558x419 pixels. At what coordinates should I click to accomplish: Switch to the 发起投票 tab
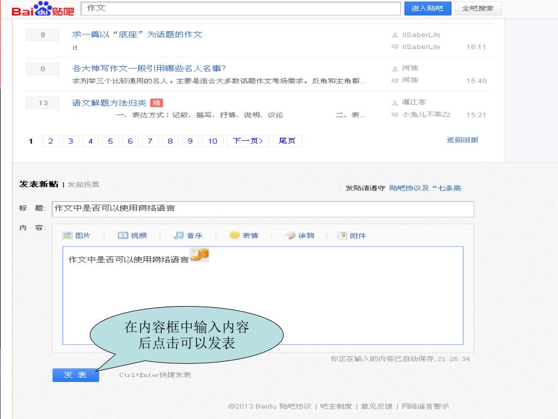[83, 184]
